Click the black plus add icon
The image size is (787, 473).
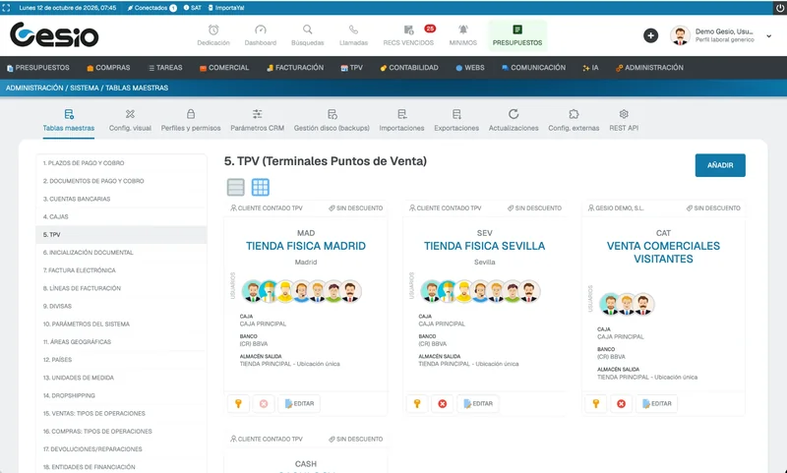pyautogui.click(x=651, y=35)
